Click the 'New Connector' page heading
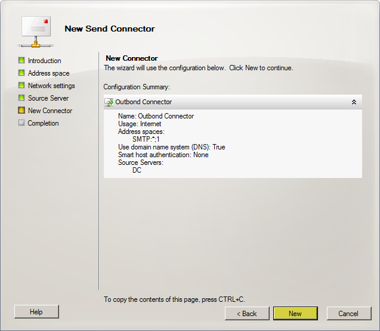Screen dimensions: 380x331 pyautogui.click(x=132, y=58)
